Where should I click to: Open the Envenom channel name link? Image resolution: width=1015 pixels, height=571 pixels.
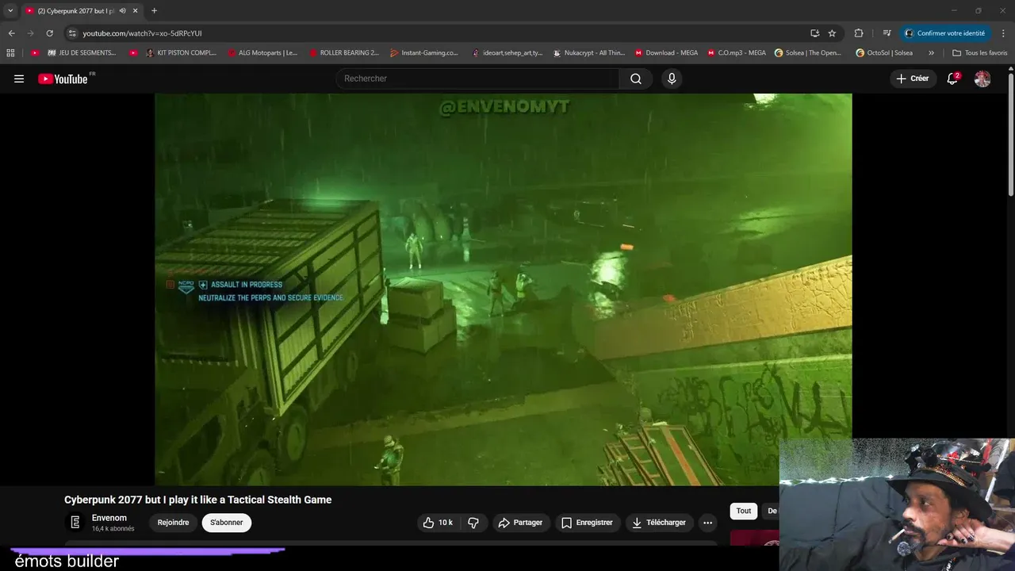point(109,518)
